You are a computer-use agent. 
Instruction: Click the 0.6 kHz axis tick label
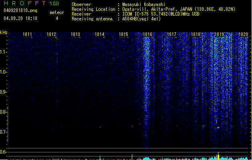tap(3, 152)
